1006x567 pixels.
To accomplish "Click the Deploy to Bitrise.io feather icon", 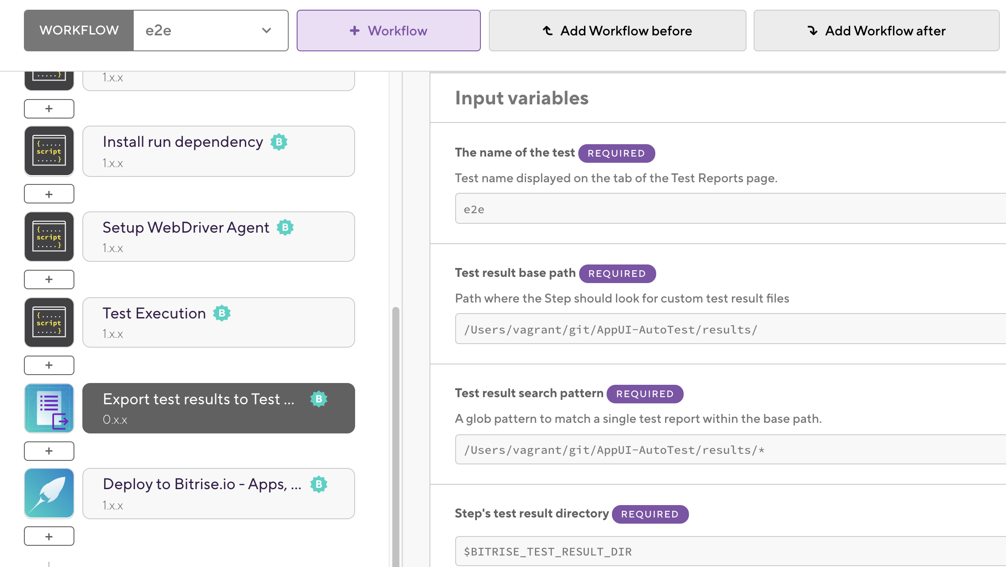I will (x=49, y=494).
